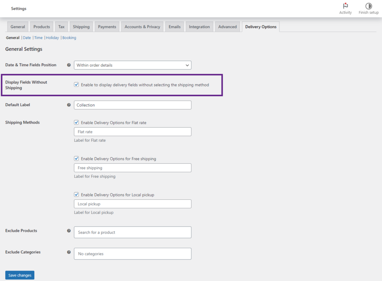Switch to the Emails tab

tap(175, 27)
